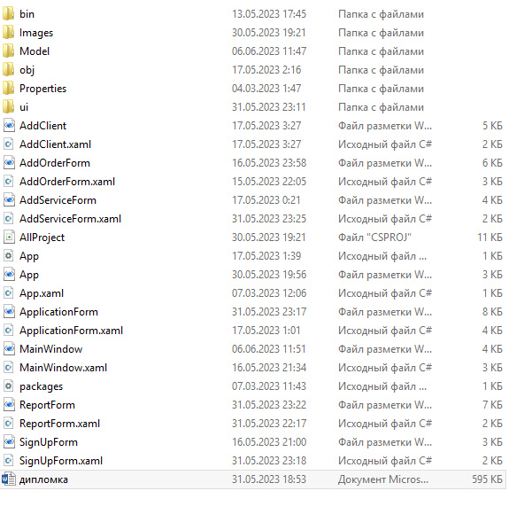Click the MainWindow.xaml file name
Image resolution: width=532 pixels, height=522 pixels.
pos(63,368)
